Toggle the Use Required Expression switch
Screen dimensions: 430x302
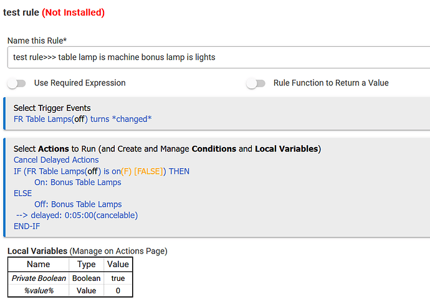[17, 83]
